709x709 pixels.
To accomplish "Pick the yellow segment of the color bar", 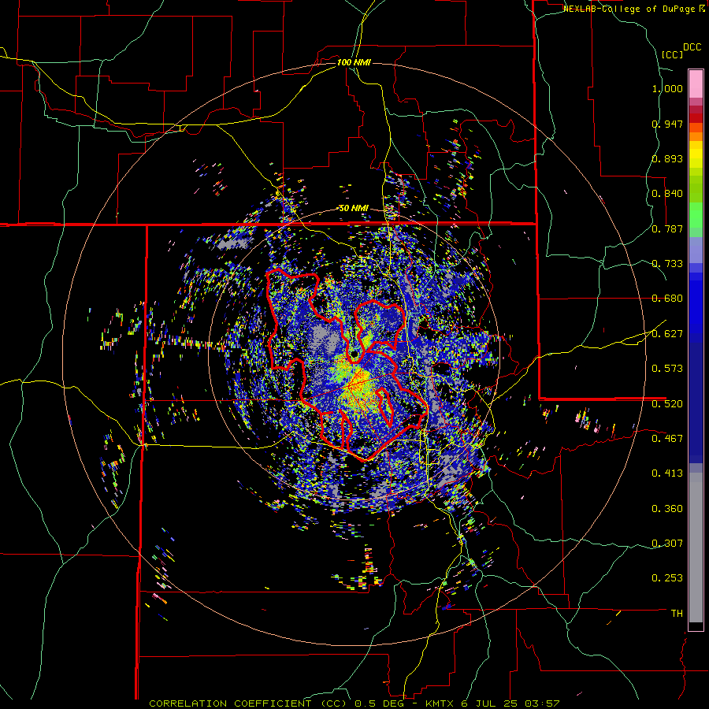I will [696, 154].
